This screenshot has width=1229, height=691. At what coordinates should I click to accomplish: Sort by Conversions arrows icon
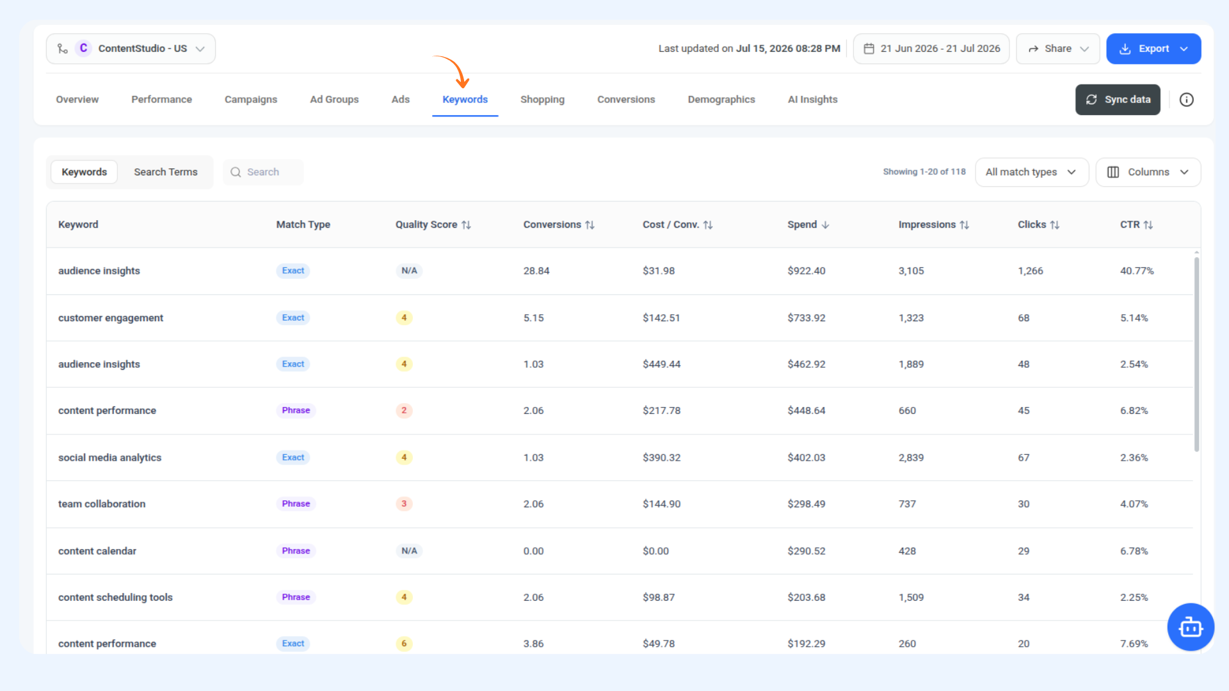click(x=590, y=225)
